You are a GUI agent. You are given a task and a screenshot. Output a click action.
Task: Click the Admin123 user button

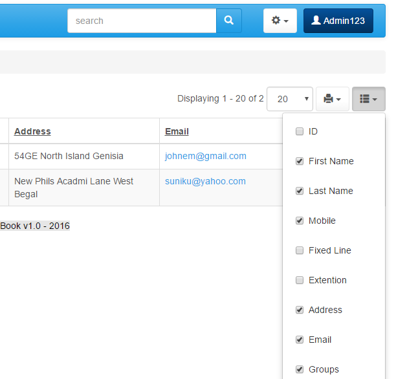[338, 21]
